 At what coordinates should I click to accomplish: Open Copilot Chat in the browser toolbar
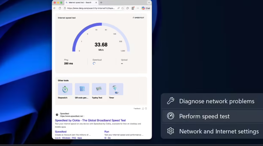pos(146,8)
